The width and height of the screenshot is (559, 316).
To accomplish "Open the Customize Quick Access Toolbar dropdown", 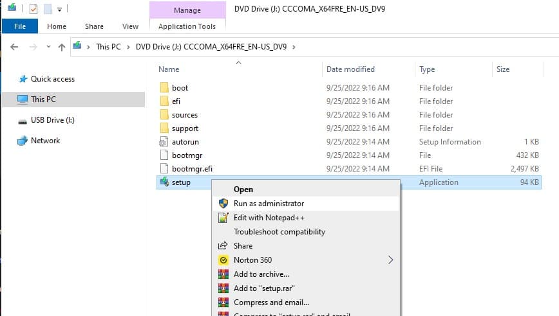I will (59, 10).
